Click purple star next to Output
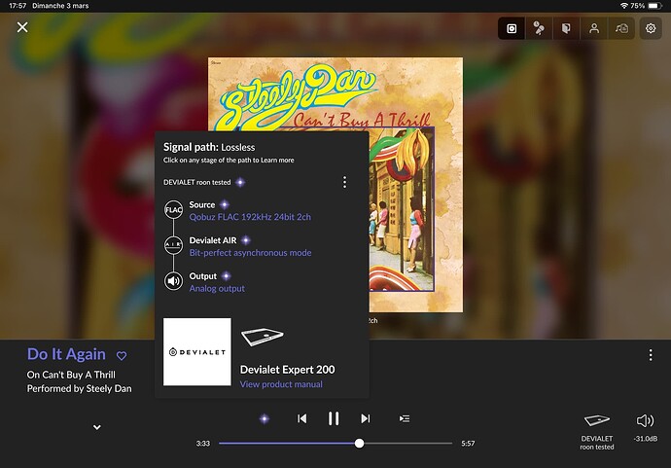The width and height of the screenshot is (671, 468). [x=227, y=276]
